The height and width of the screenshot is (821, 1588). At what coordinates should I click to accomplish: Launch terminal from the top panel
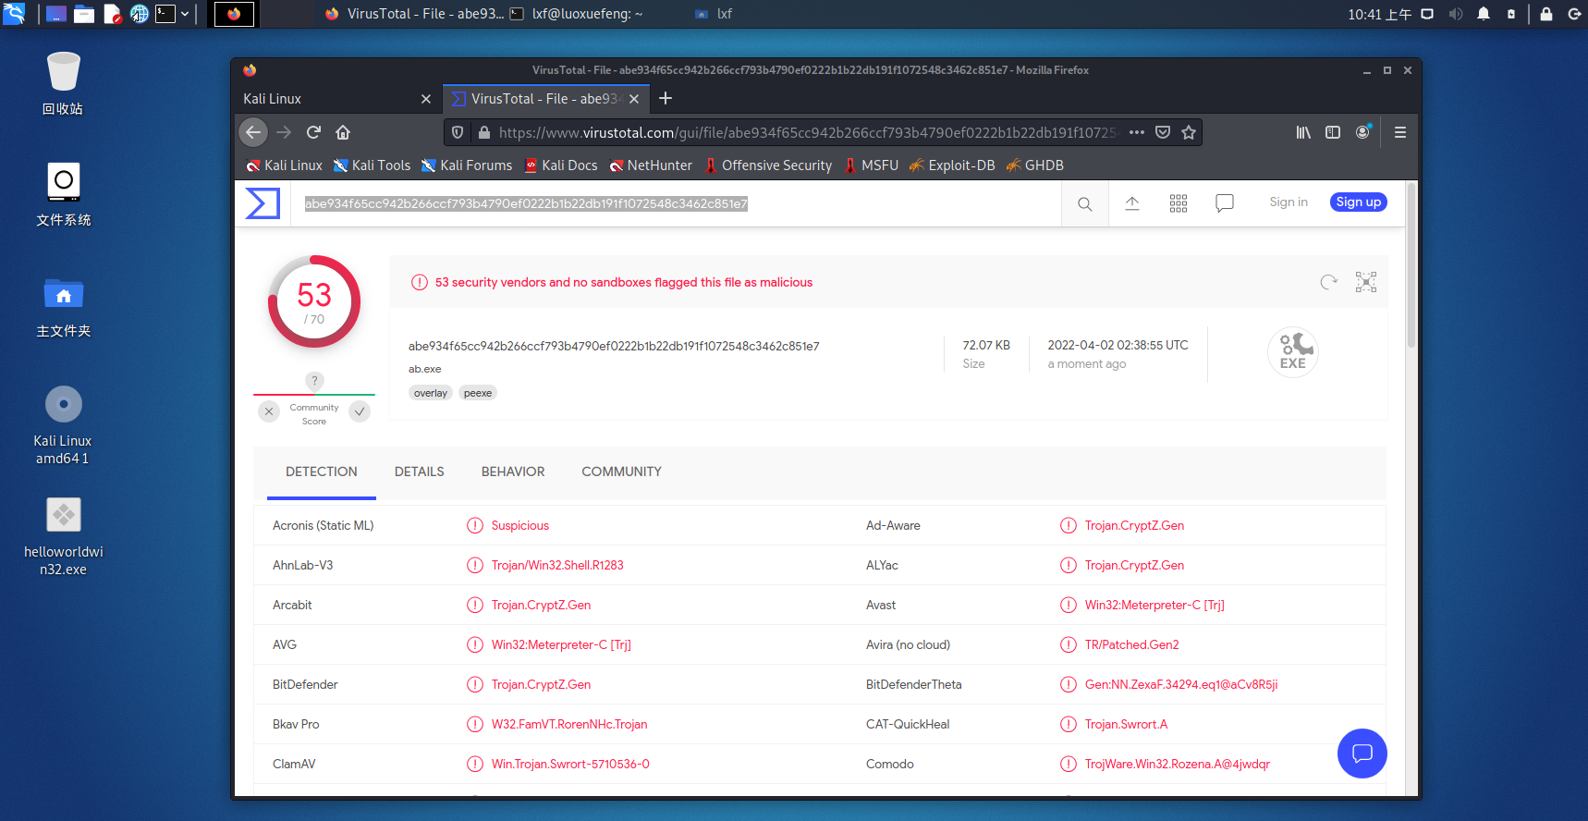point(165,14)
